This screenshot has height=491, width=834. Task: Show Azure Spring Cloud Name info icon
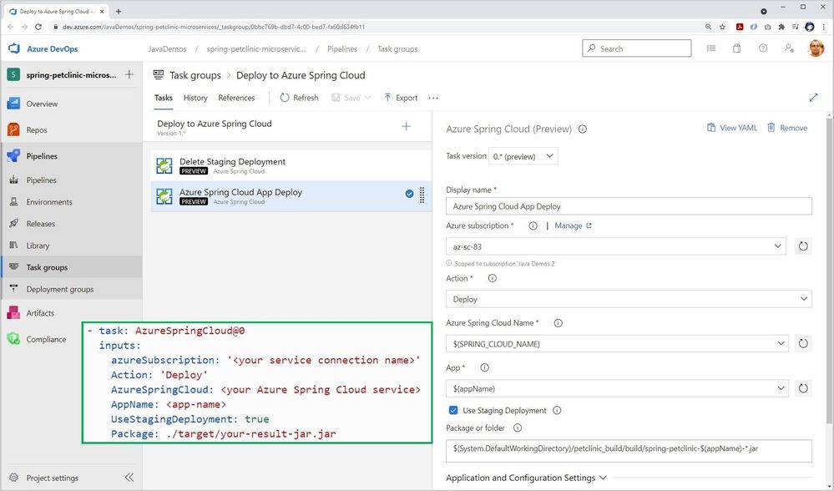tap(558, 323)
